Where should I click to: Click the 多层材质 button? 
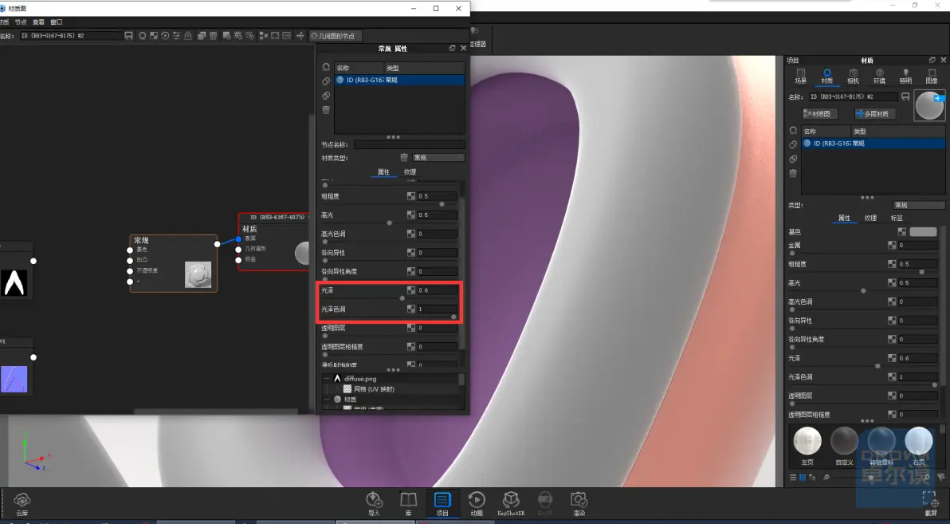[x=875, y=113]
